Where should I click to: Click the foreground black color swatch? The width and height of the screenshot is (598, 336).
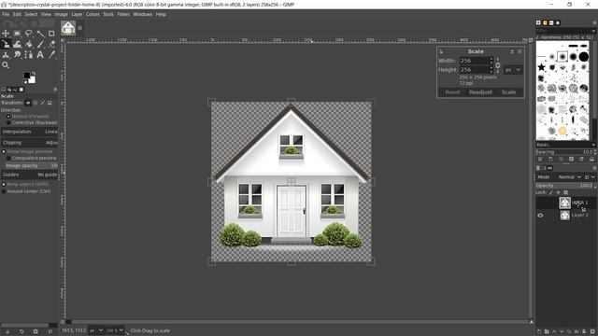27,76
